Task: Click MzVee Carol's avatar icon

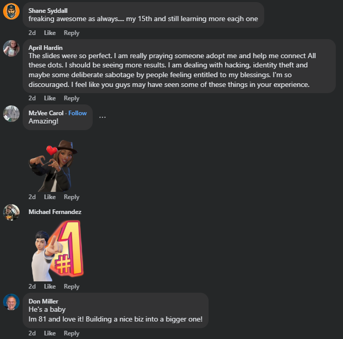Action: pyautogui.click(x=11, y=113)
